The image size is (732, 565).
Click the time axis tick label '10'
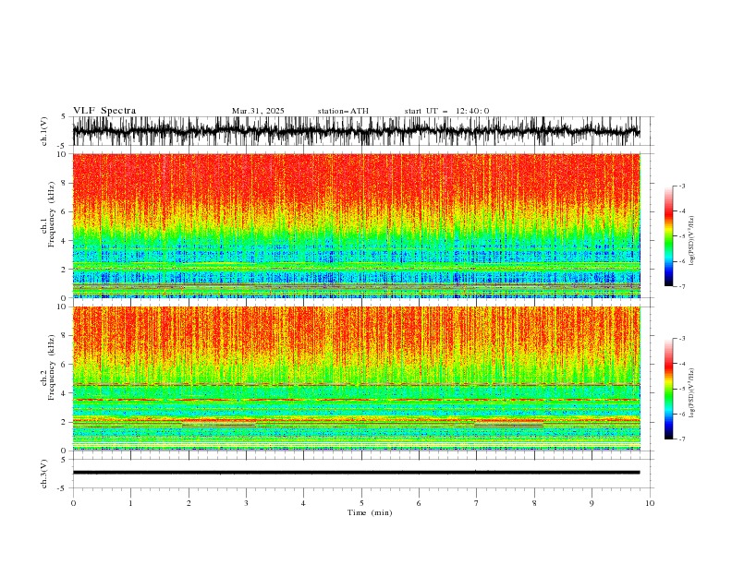[x=650, y=503]
